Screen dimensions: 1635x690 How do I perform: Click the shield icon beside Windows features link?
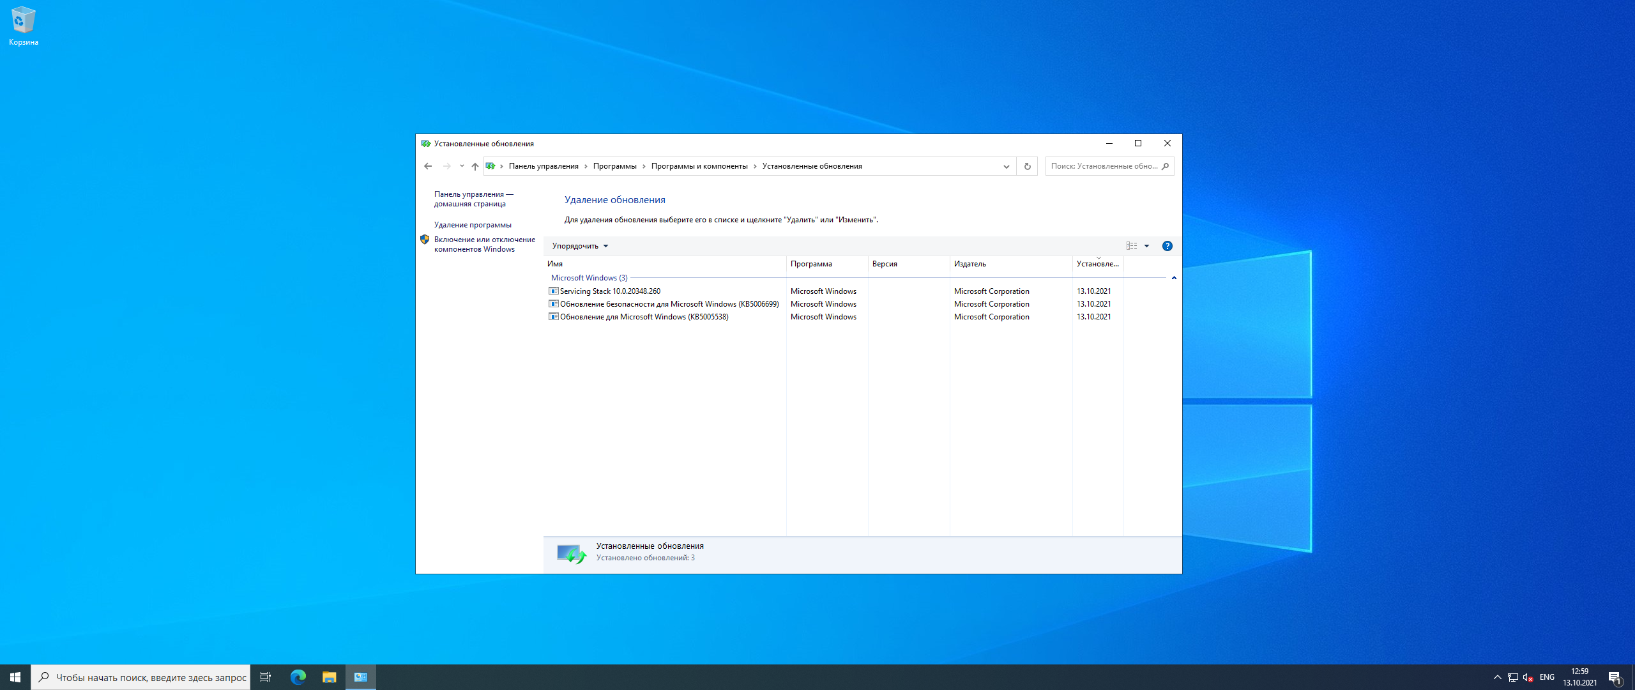(x=425, y=240)
